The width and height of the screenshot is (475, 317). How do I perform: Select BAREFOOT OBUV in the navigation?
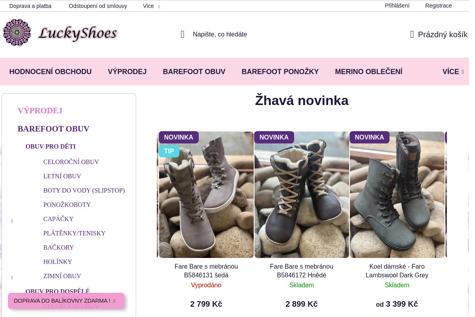tap(194, 71)
